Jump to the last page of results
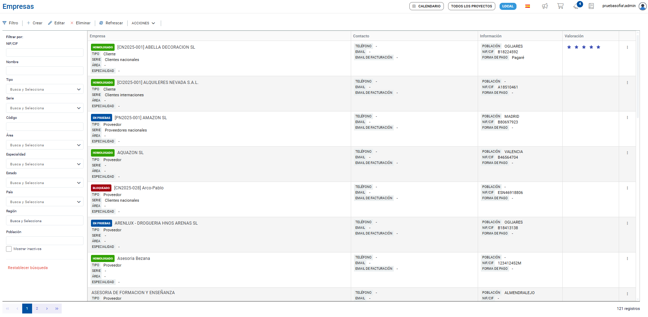Viewport: 648px width, 317px height. (x=57, y=309)
